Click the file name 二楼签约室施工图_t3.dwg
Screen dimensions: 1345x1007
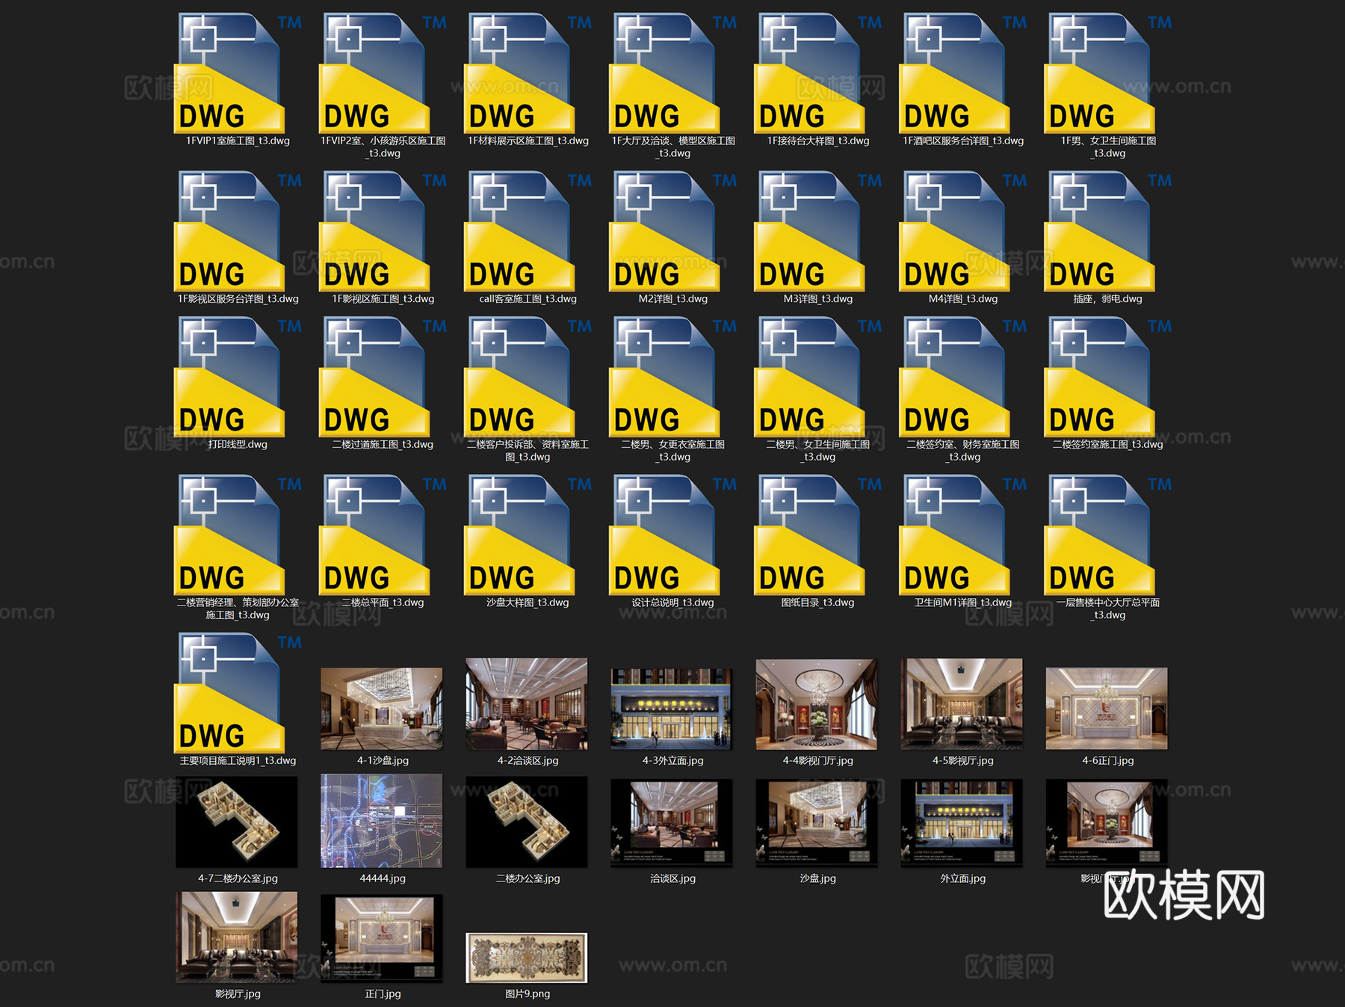(1108, 445)
